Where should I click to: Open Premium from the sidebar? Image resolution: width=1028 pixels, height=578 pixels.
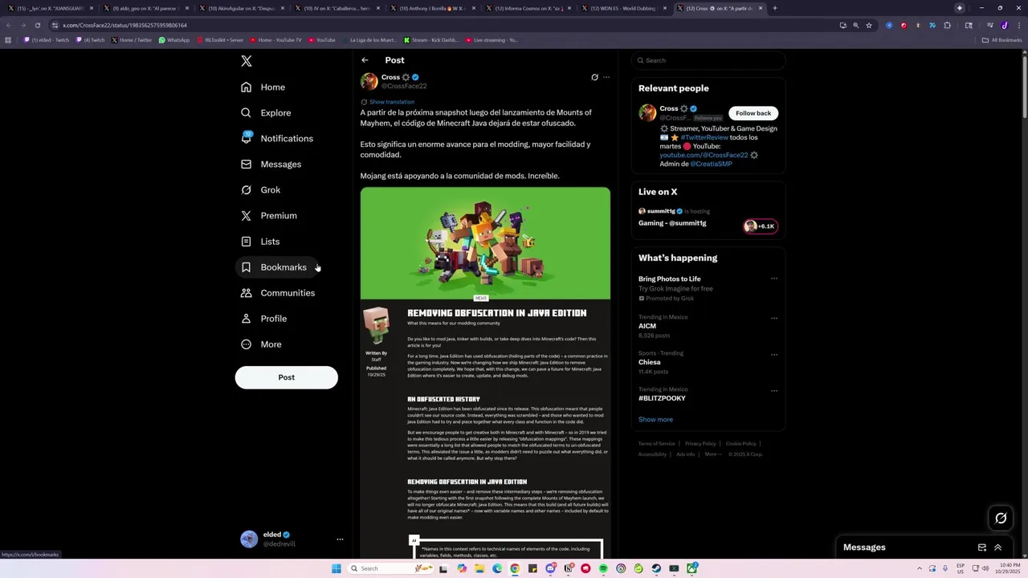point(269,215)
